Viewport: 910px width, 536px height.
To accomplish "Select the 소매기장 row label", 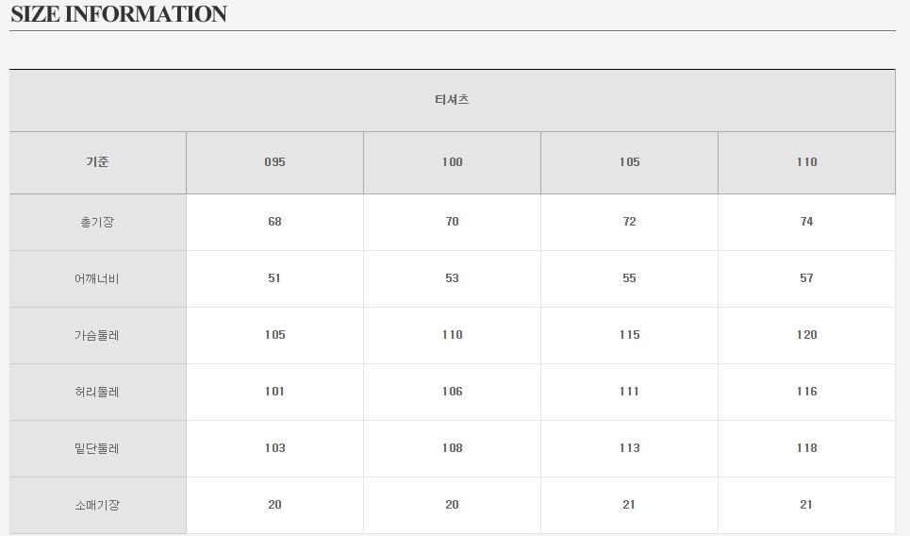I will 97,506.
